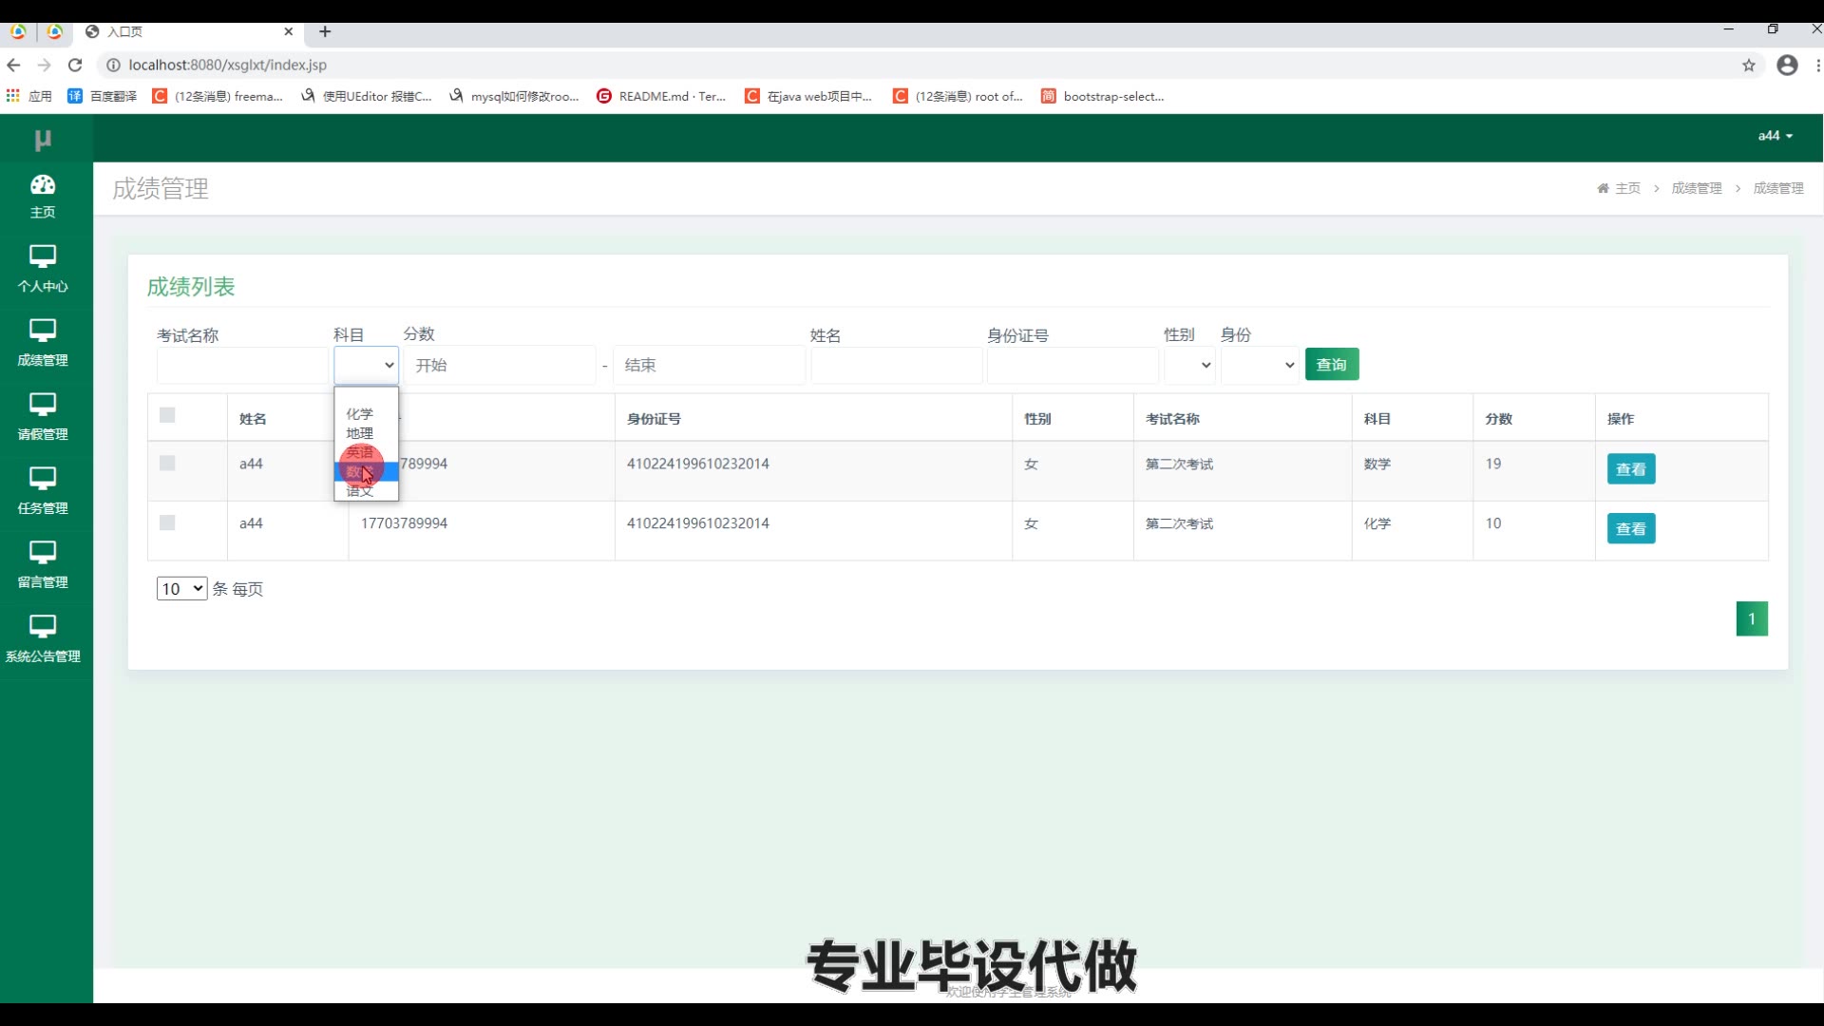The width and height of the screenshot is (1824, 1026).
Task: Open the a44 user menu
Action: pos(1775,136)
